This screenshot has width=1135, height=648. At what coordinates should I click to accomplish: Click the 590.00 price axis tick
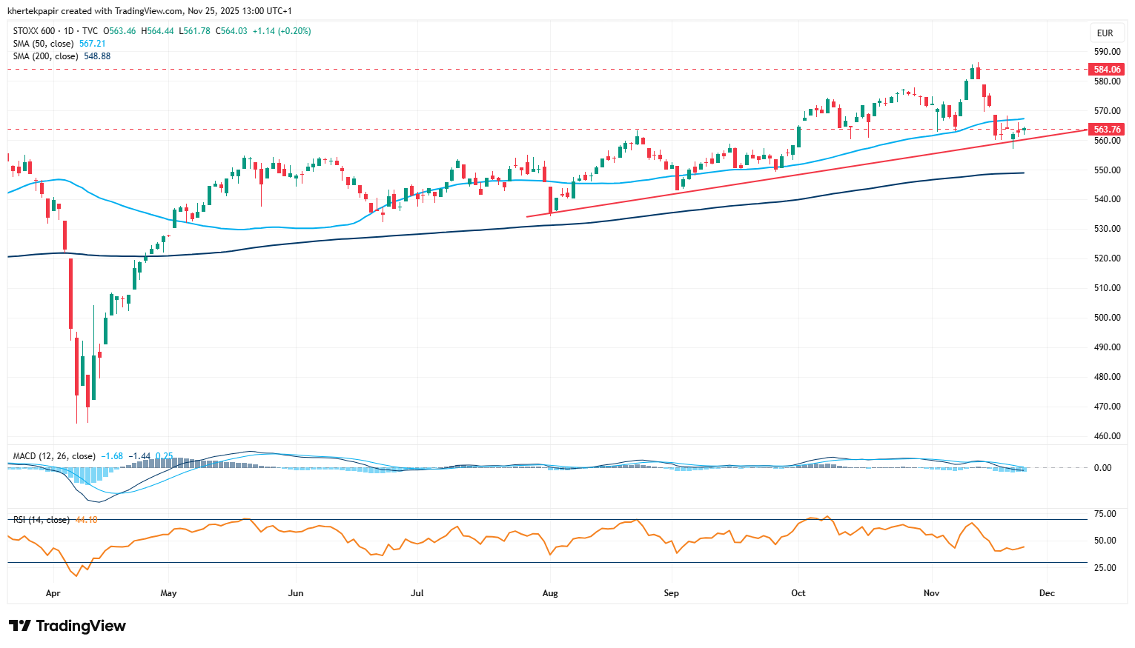pos(1107,52)
